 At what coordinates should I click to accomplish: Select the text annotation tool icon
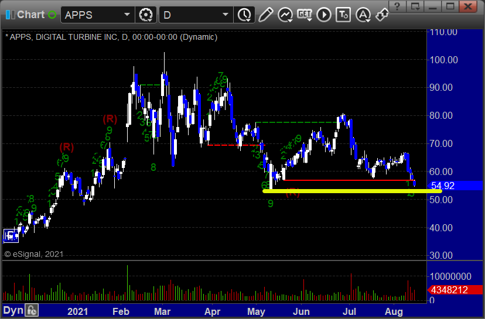[343, 15]
